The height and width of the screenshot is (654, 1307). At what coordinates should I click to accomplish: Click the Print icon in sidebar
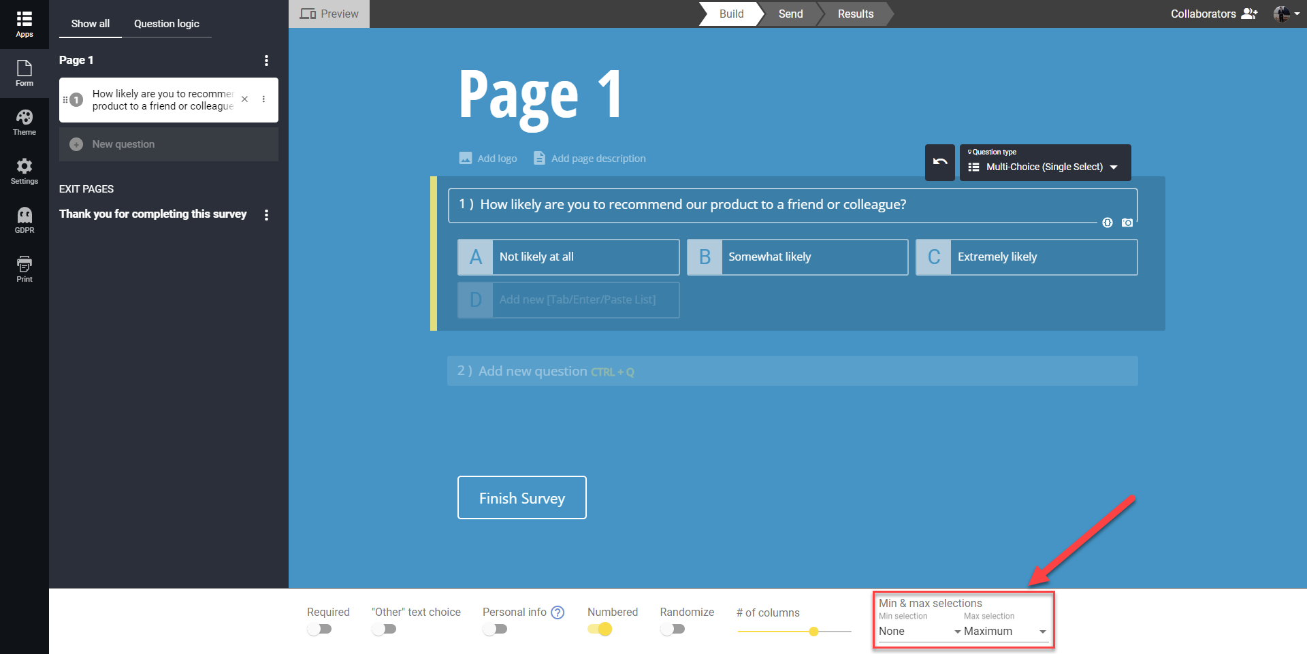click(x=25, y=264)
